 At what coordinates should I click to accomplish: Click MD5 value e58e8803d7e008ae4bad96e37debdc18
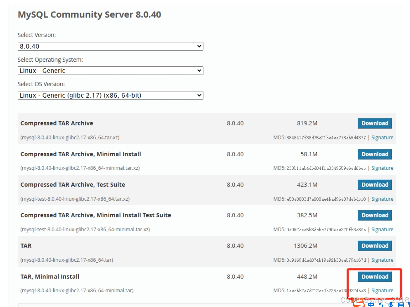point(326,199)
